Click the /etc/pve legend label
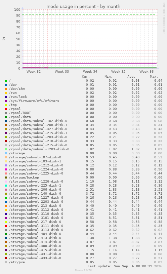 (x=17, y=262)
